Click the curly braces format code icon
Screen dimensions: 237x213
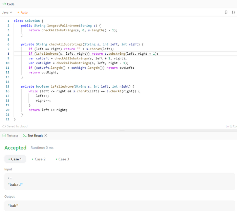[x=233, y=12]
